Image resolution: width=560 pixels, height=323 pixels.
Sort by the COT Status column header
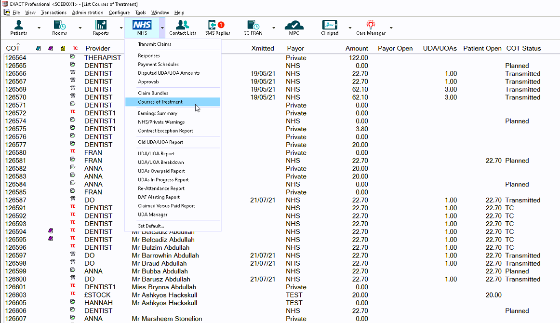pyautogui.click(x=523, y=48)
